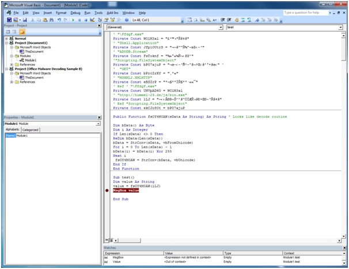The image size is (349, 269).
Task: Open Module1 Module properties combo box
Action: point(52,124)
